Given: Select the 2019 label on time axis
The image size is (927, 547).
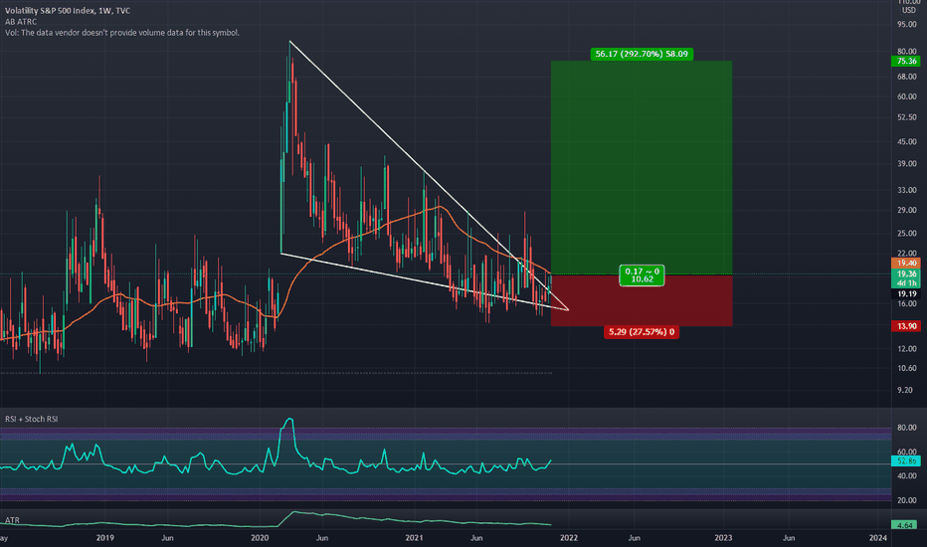Looking at the screenshot, I should pyautogui.click(x=104, y=537).
